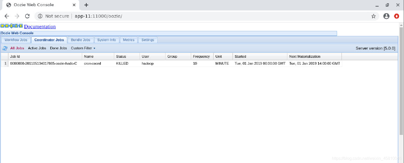Click the address bar URL app-11:11000/oozie/
This screenshot has width=404, height=163.
pos(98,16)
